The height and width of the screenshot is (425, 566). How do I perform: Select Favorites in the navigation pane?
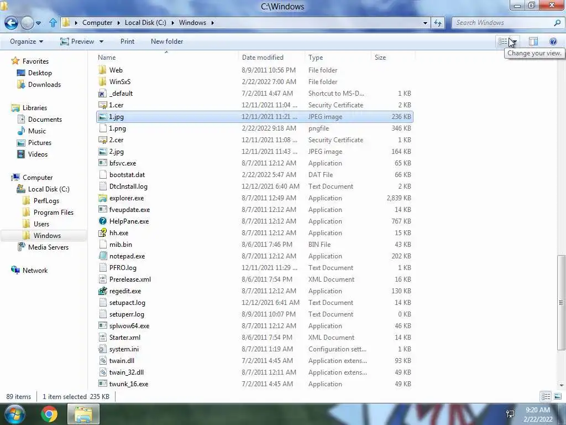[x=35, y=61]
